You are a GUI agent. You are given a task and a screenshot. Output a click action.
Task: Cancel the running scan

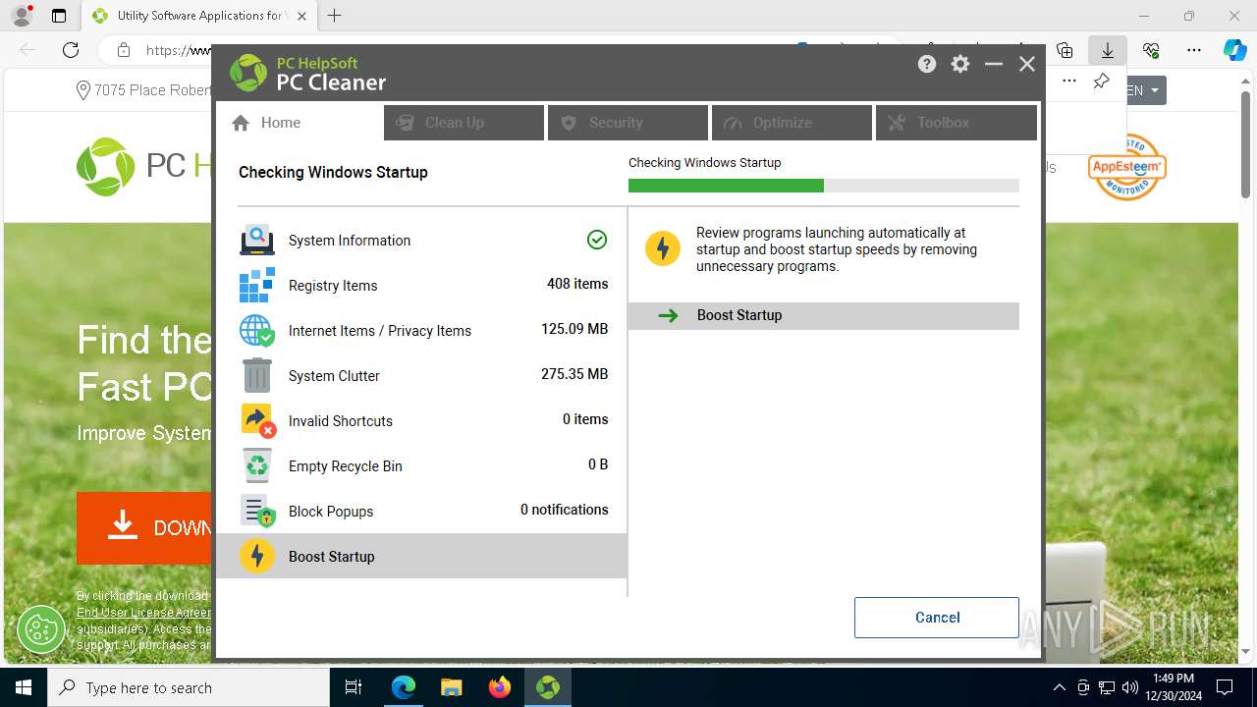(937, 618)
